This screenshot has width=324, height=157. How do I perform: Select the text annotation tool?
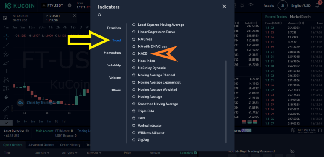[6, 71]
